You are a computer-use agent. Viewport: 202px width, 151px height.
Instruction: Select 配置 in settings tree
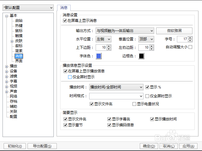tap(14, 116)
